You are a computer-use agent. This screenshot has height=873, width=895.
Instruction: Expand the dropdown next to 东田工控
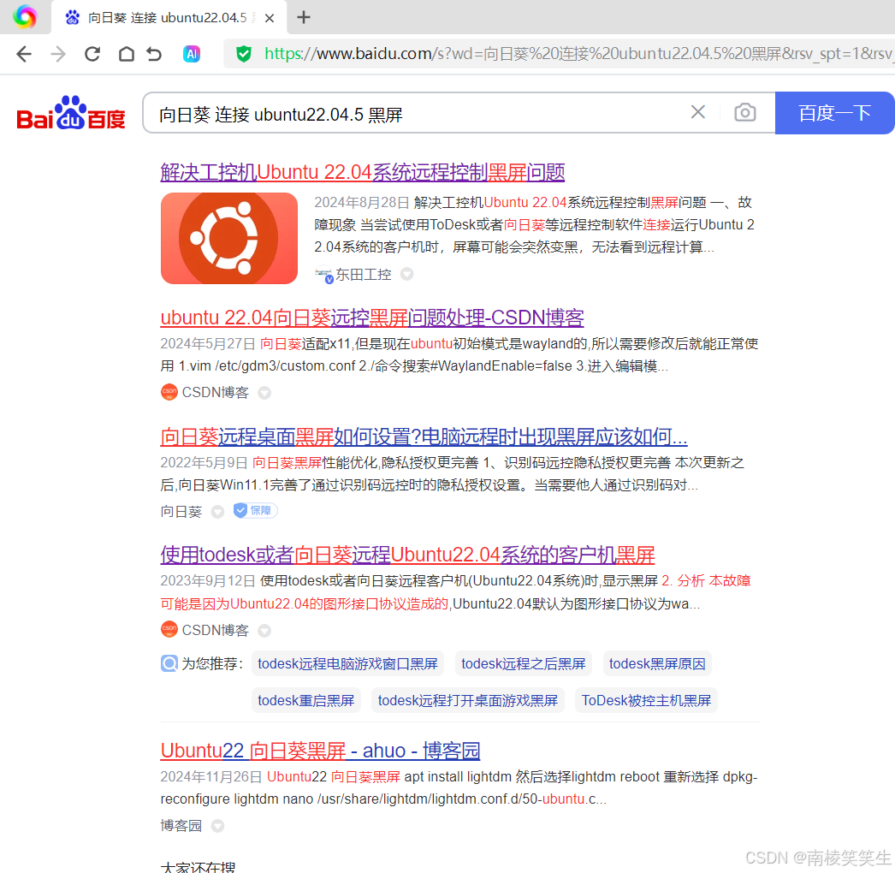tap(407, 274)
